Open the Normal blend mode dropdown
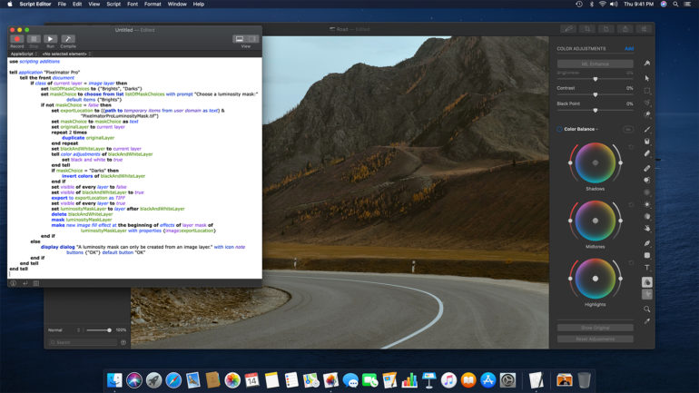Image resolution: width=699 pixels, height=393 pixels. (64, 330)
